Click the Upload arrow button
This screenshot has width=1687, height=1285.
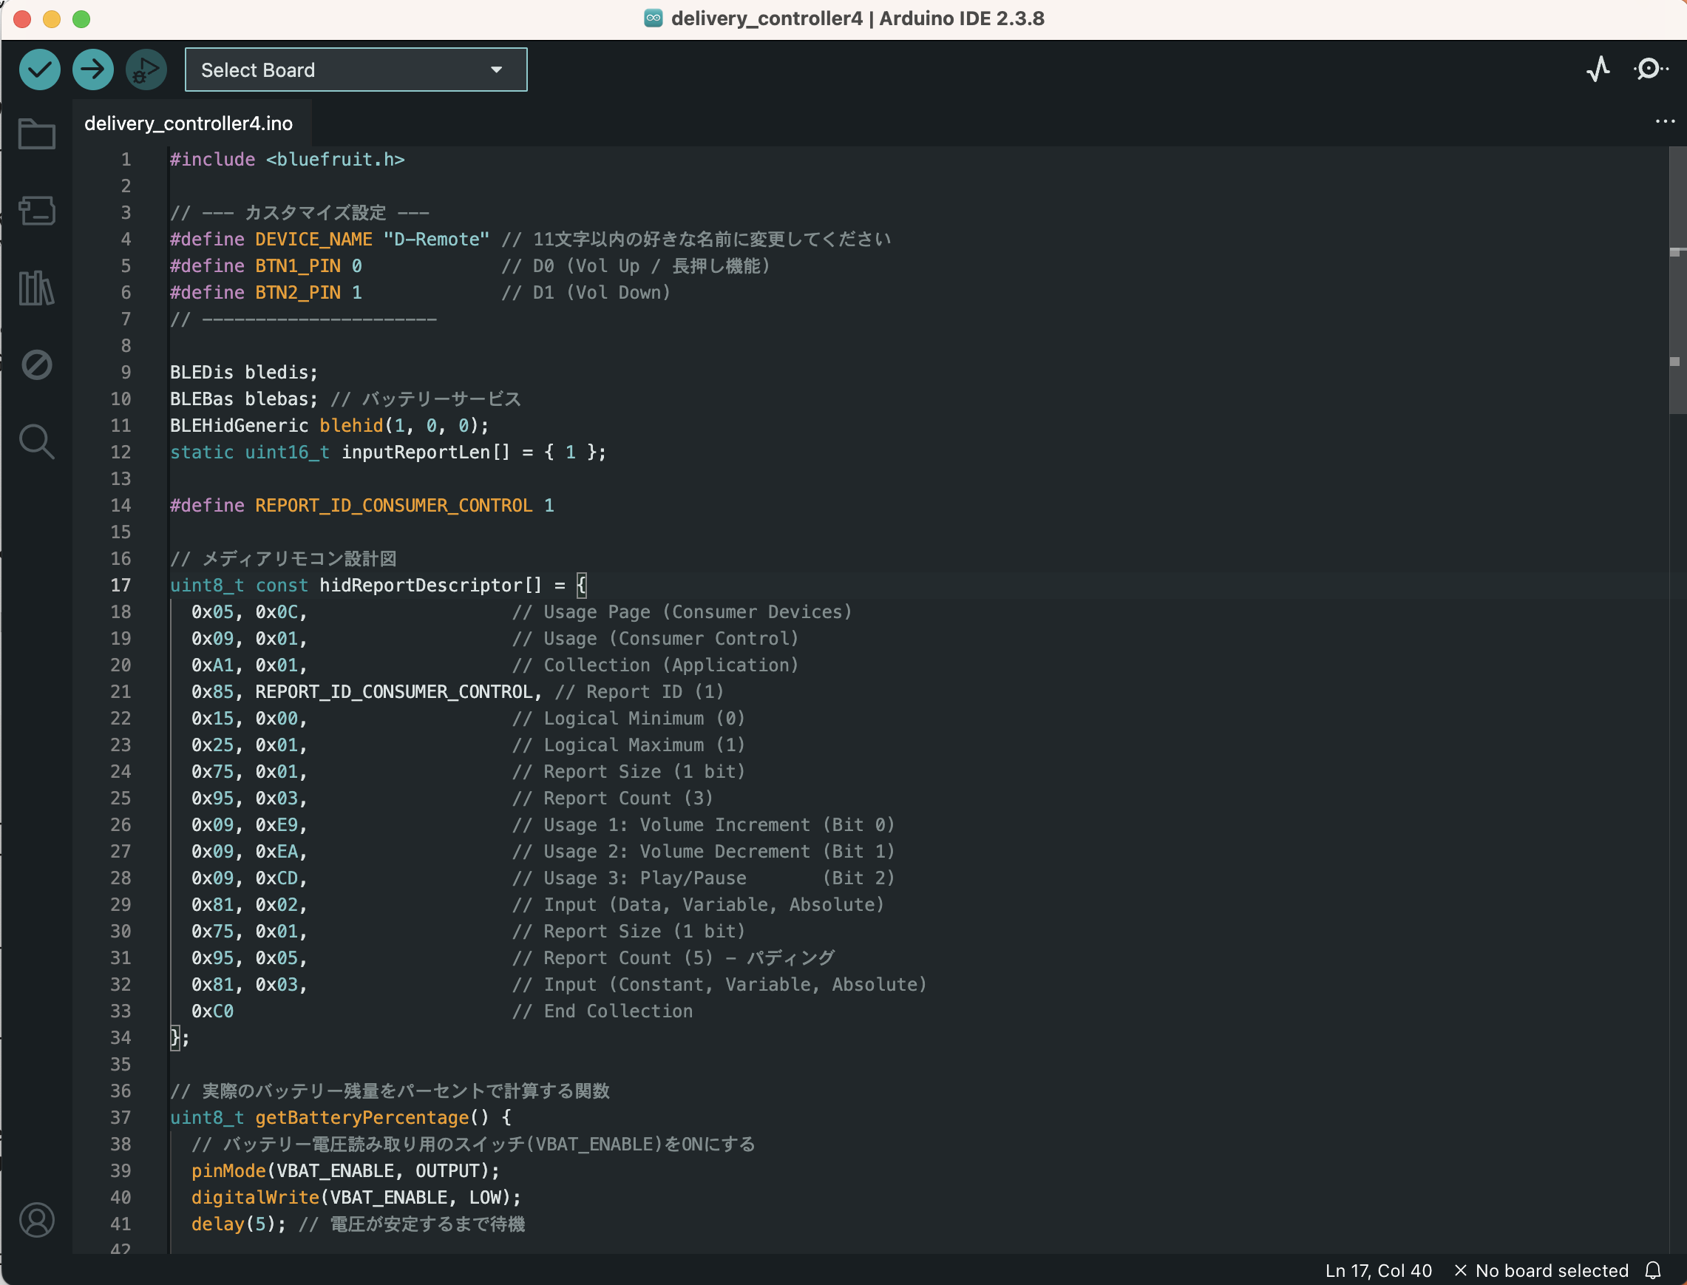(93, 69)
